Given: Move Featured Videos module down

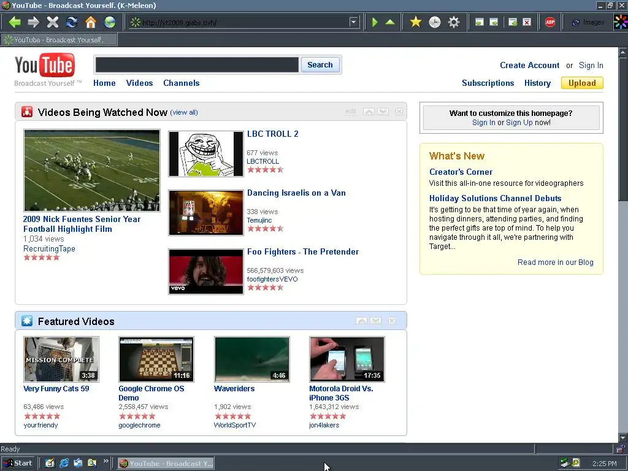Looking at the screenshot, I should (376, 321).
